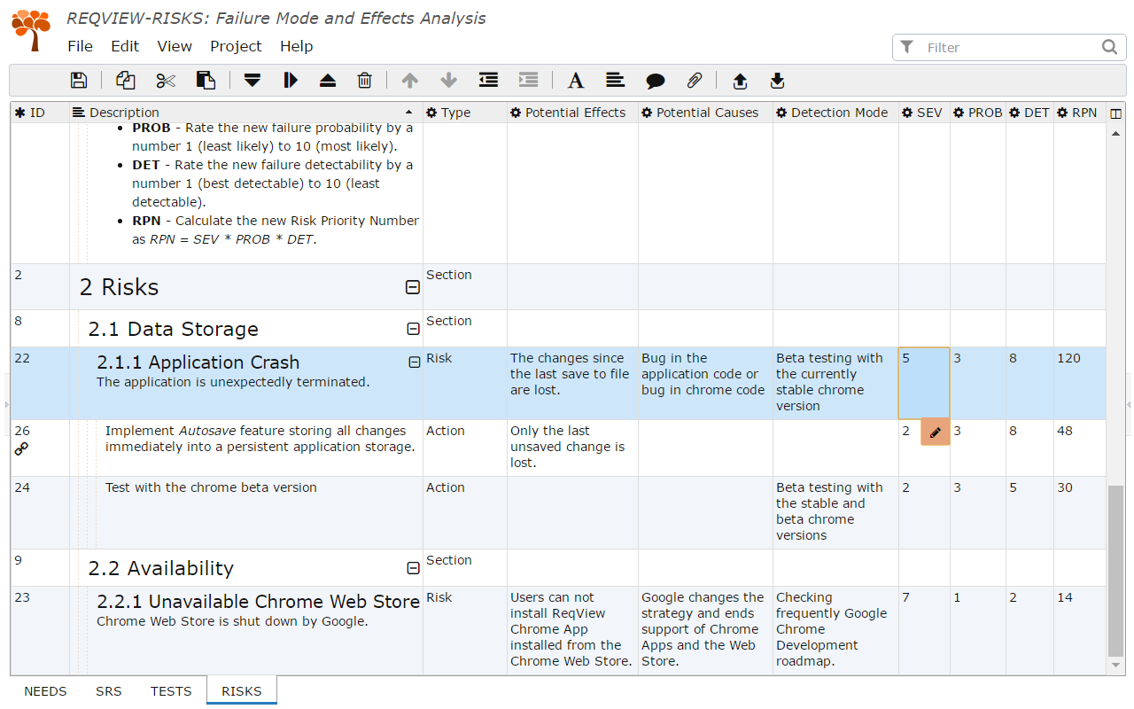Click the Cut scissors icon
This screenshot has width=1134, height=709.
pos(166,81)
